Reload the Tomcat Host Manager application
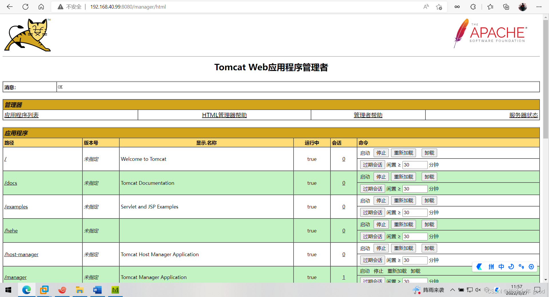Image resolution: width=549 pixels, height=297 pixels. coord(404,248)
